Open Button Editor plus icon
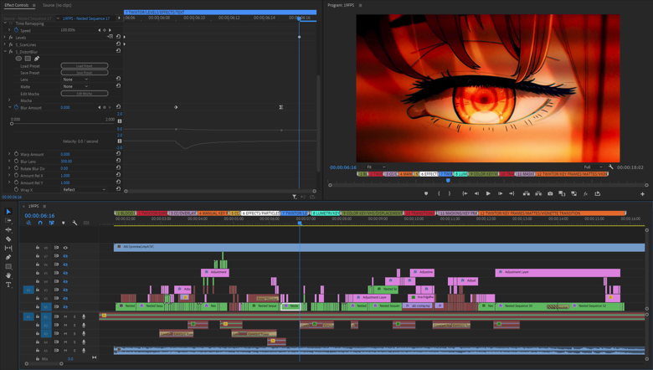The width and height of the screenshot is (653, 370). (642, 194)
